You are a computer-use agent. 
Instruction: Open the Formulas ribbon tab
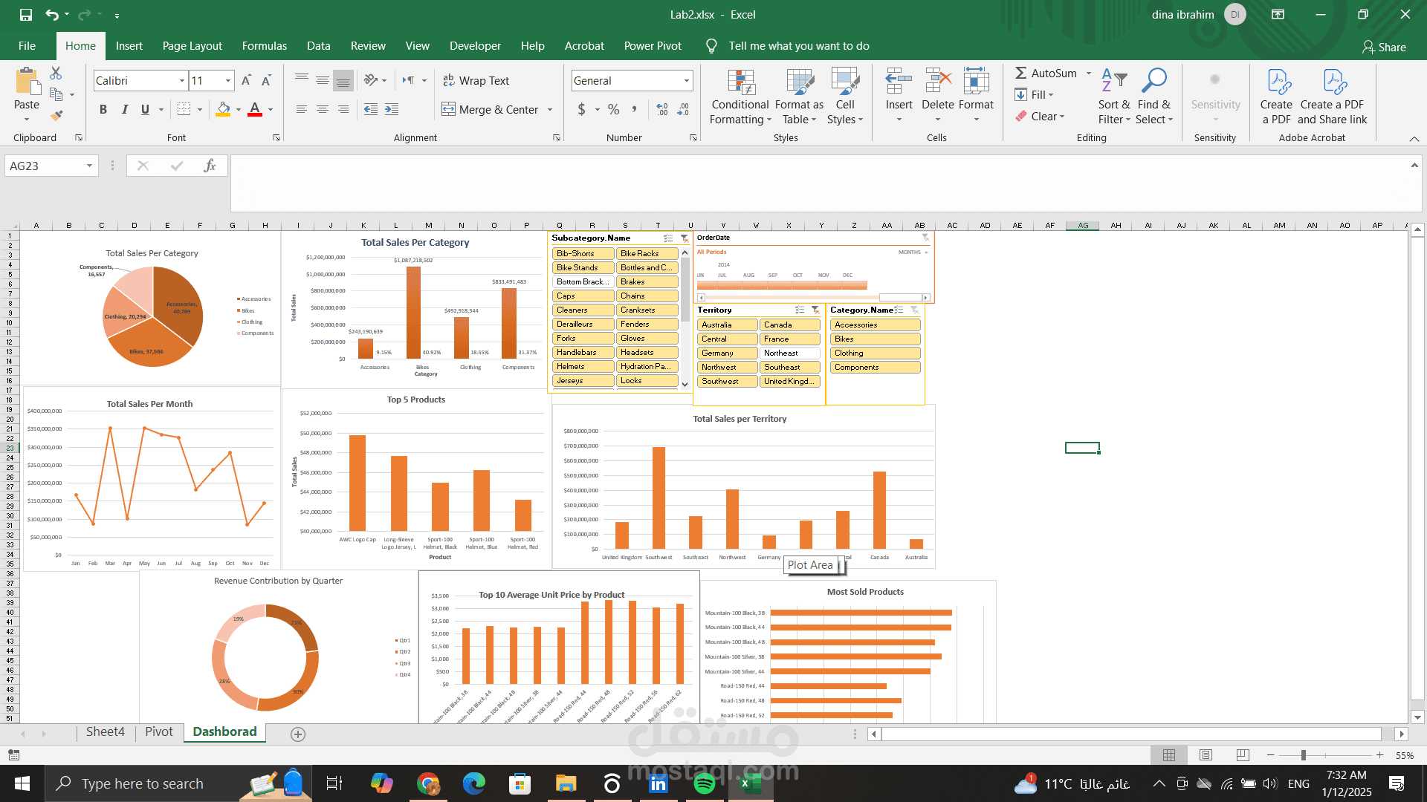(265, 46)
